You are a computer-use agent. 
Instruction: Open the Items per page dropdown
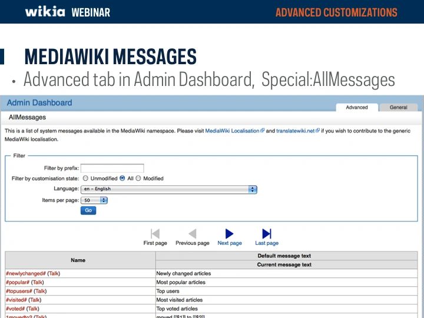[94, 200]
